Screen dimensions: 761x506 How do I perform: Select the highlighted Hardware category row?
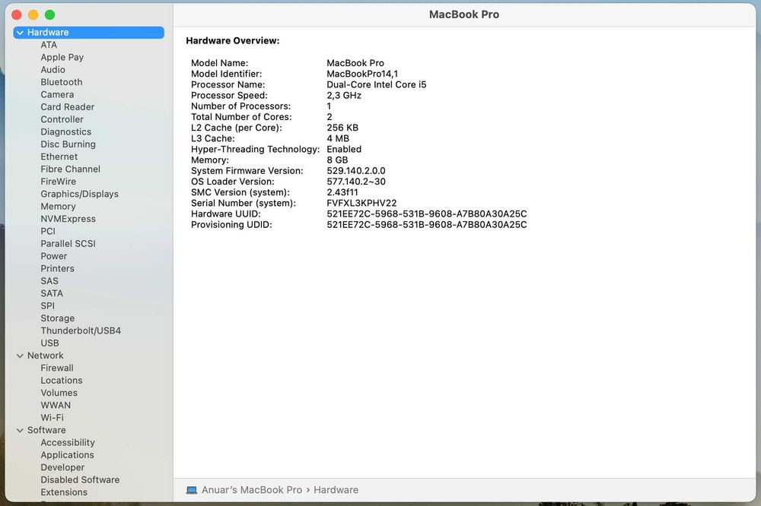pos(89,33)
